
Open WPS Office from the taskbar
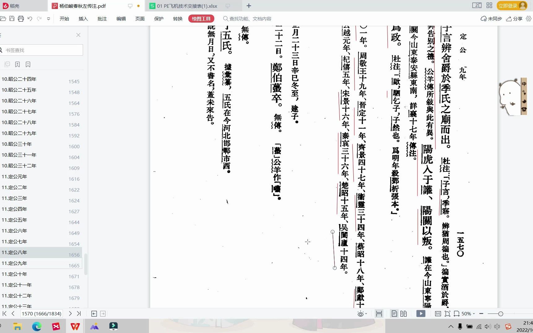(75, 326)
